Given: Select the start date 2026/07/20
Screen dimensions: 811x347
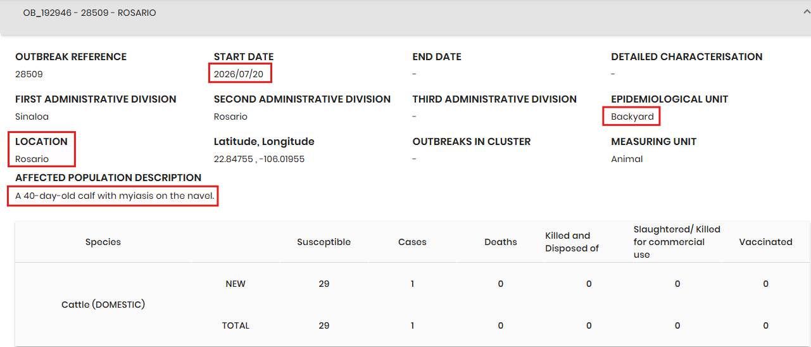Looking at the screenshot, I should tap(240, 74).
